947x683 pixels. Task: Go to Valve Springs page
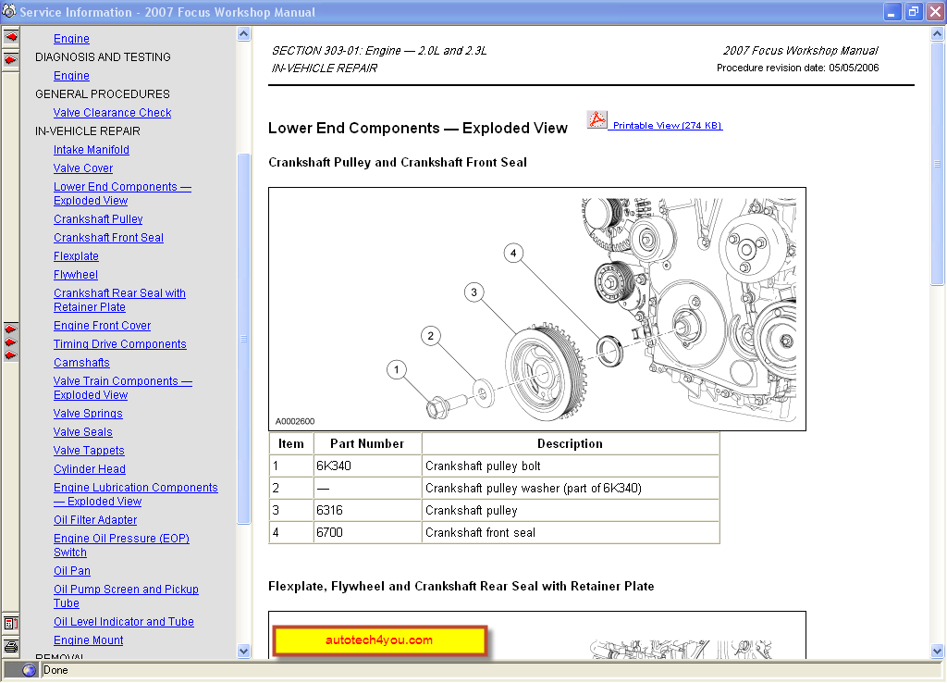[x=88, y=414]
